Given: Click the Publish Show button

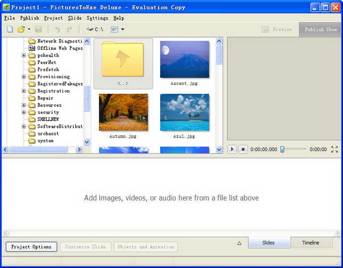Looking at the screenshot, I should tap(321, 29).
